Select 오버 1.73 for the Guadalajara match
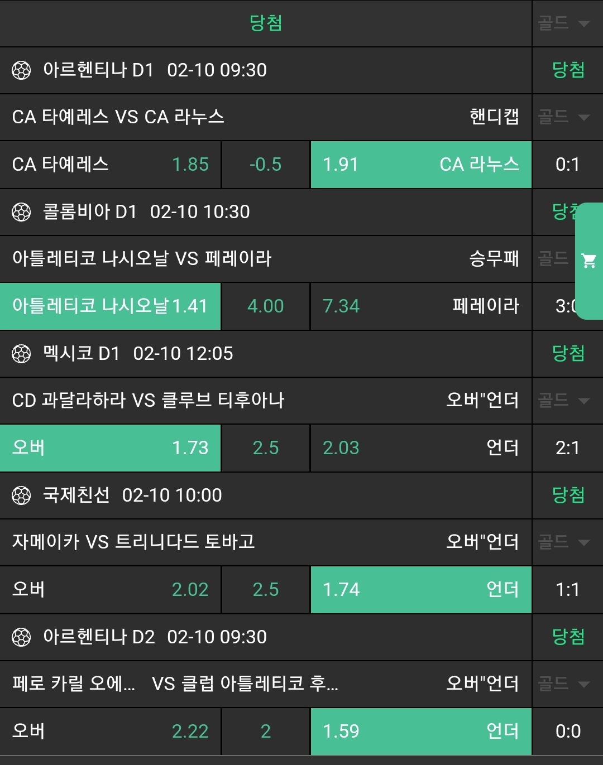Image resolution: width=603 pixels, height=765 pixels. [111, 448]
